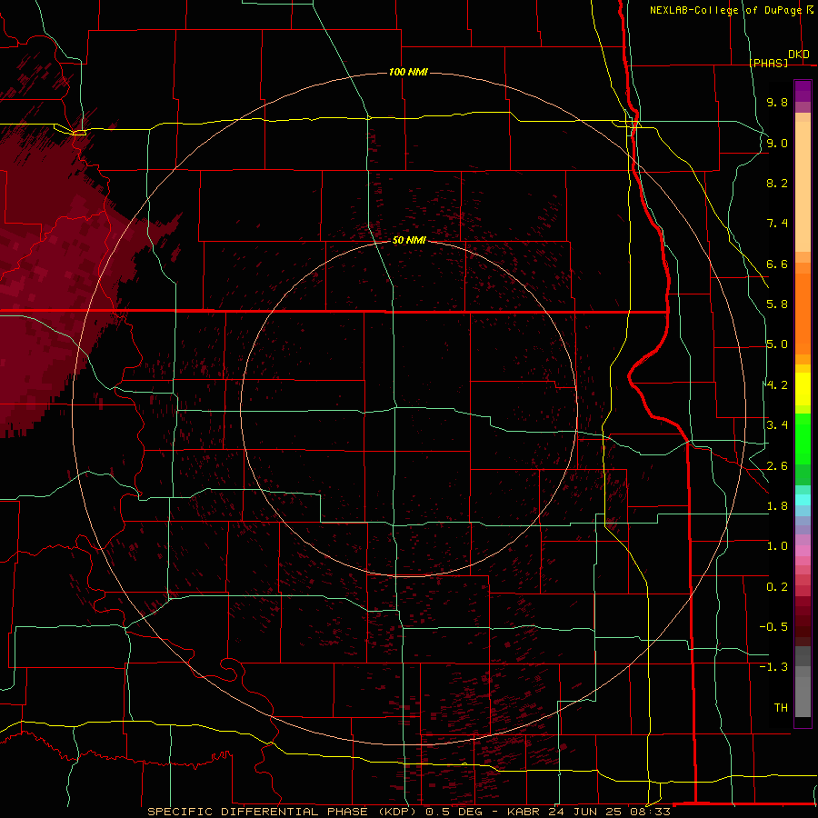This screenshot has height=818, width=818.
Task: Select the 2.6 scale value
Action: coord(777,466)
